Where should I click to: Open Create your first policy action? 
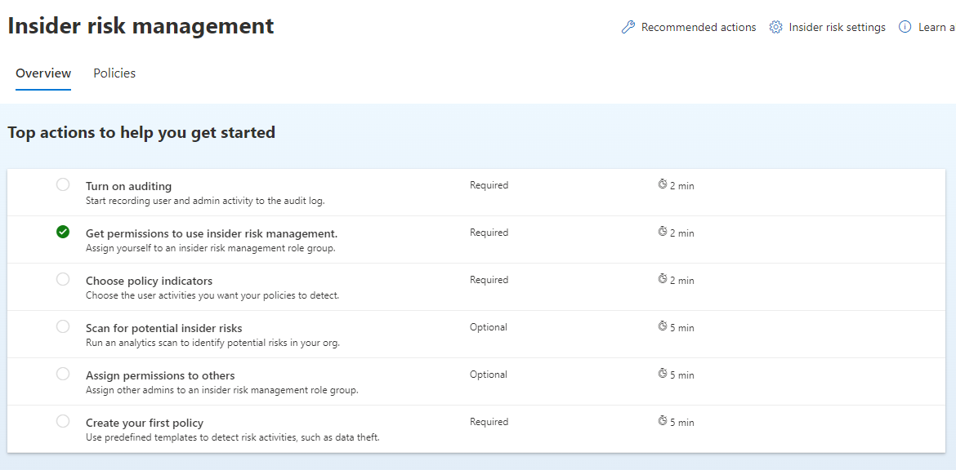coord(144,423)
